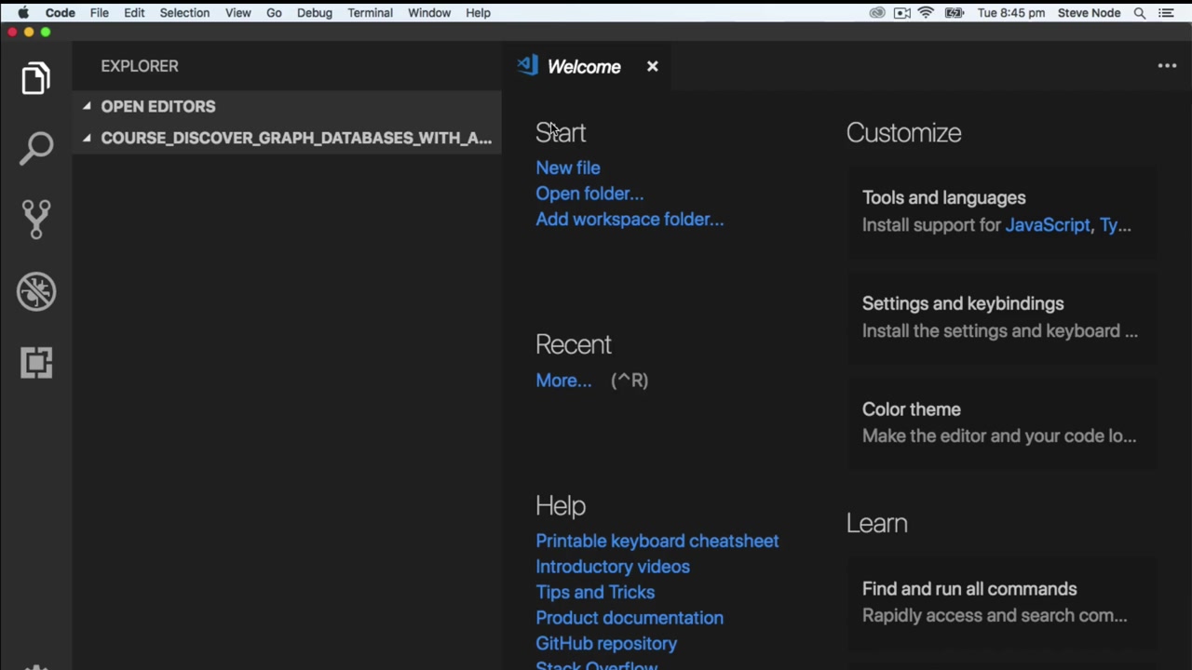The image size is (1192, 670).
Task: Open the Source Control view
Action: click(36, 220)
